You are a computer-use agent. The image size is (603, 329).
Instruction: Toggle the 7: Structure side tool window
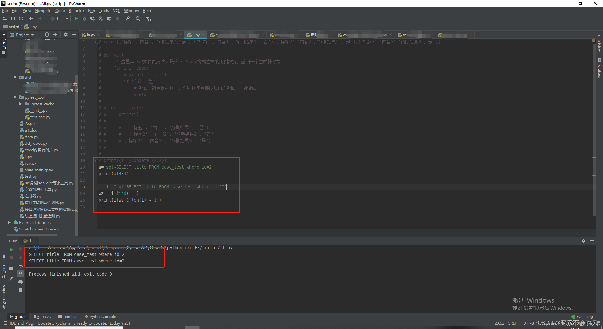(4, 266)
